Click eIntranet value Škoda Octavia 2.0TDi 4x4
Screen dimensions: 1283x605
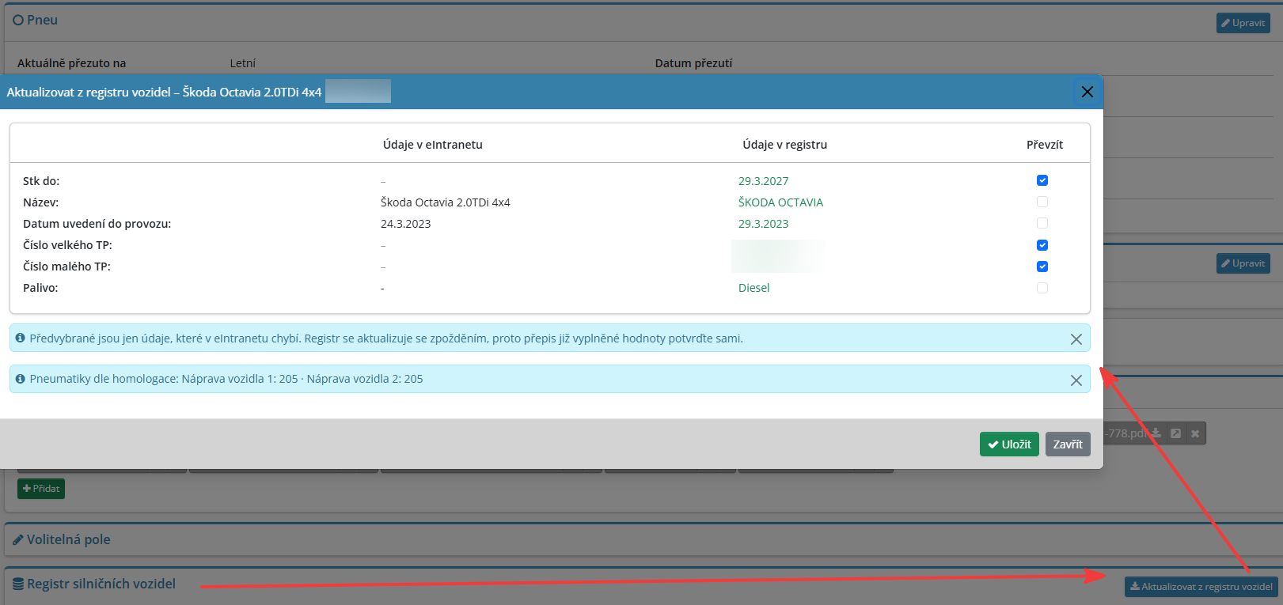[x=445, y=202]
